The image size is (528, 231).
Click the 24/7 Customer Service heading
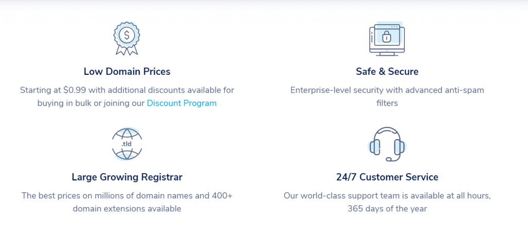click(387, 177)
